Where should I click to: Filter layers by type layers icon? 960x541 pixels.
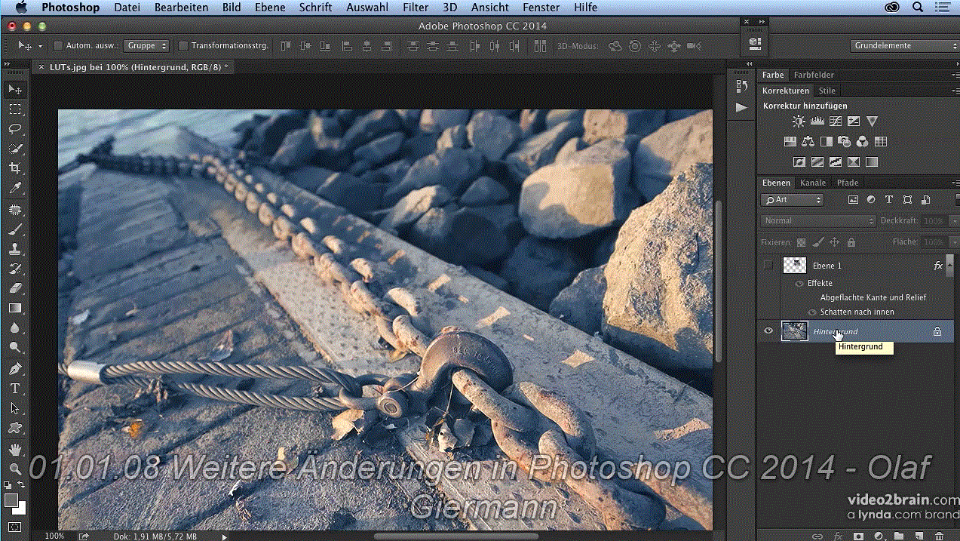point(889,200)
